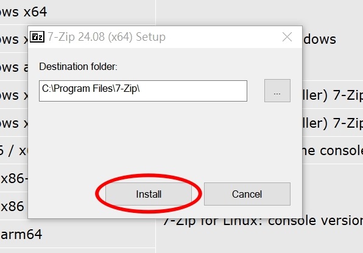This screenshot has width=363, height=253.
Task: Cancel the 7-Zip installation
Action: tap(247, 194)
